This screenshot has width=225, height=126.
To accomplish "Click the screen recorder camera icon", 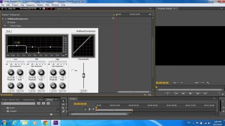I will click(x=44, y=8).
